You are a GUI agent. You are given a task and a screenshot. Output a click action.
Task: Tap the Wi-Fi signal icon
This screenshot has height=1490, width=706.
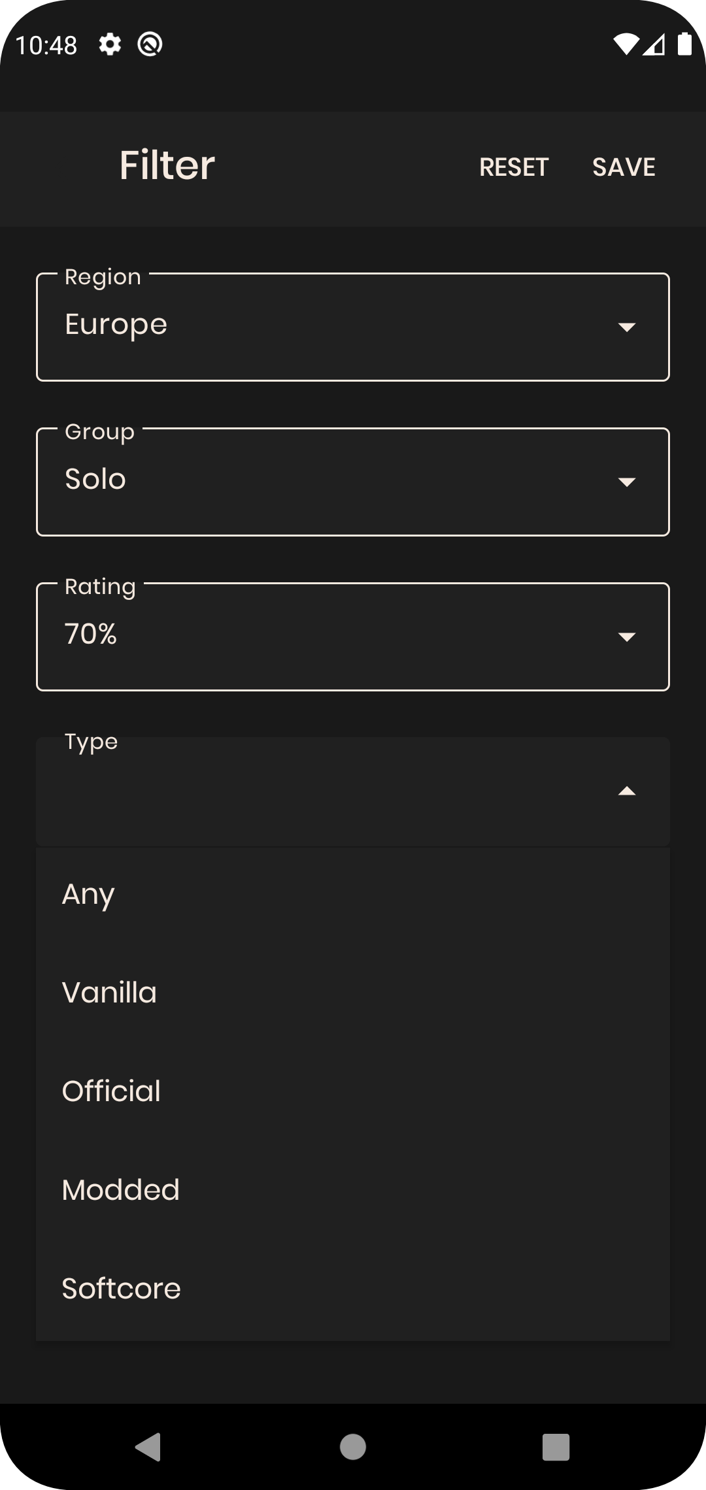pyautogui.click(x=626, y=44)
